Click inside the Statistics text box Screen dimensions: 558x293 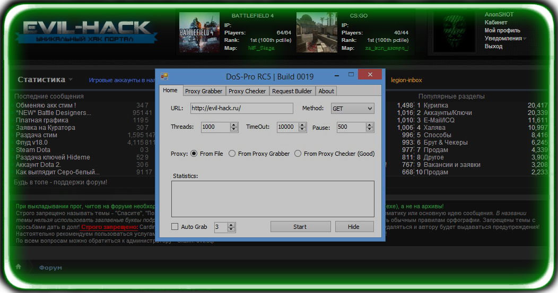[273, 199]
